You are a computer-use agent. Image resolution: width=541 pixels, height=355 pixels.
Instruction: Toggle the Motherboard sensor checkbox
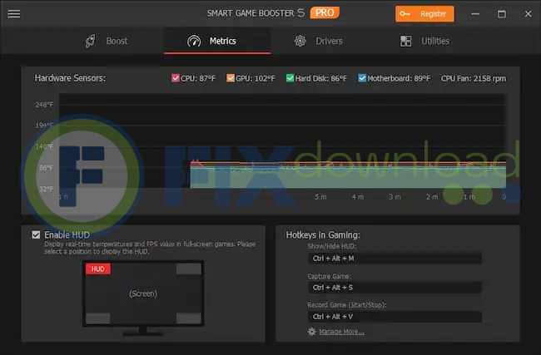click(x=362, y=78)
